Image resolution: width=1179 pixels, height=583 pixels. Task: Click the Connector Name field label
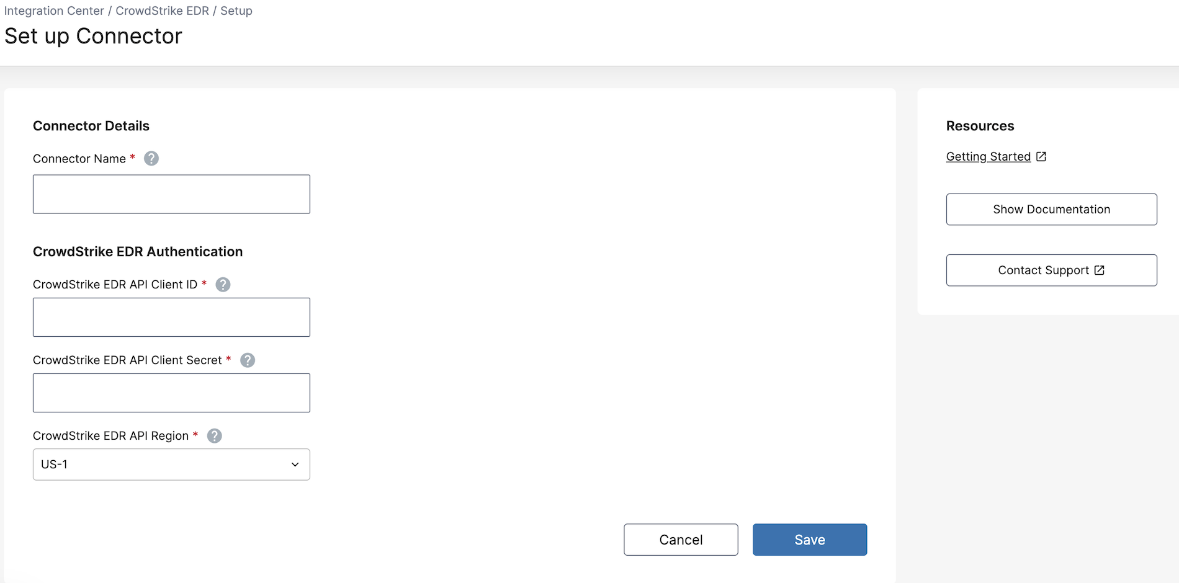point(79,159)
